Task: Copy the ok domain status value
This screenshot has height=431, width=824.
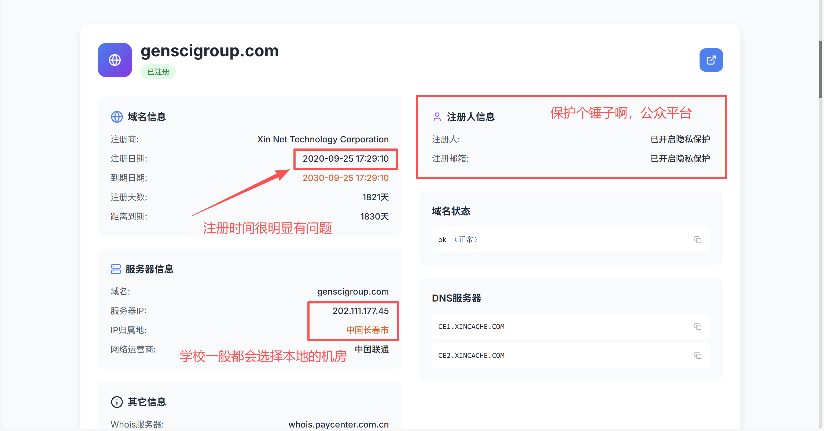Action: click(698, 240)
